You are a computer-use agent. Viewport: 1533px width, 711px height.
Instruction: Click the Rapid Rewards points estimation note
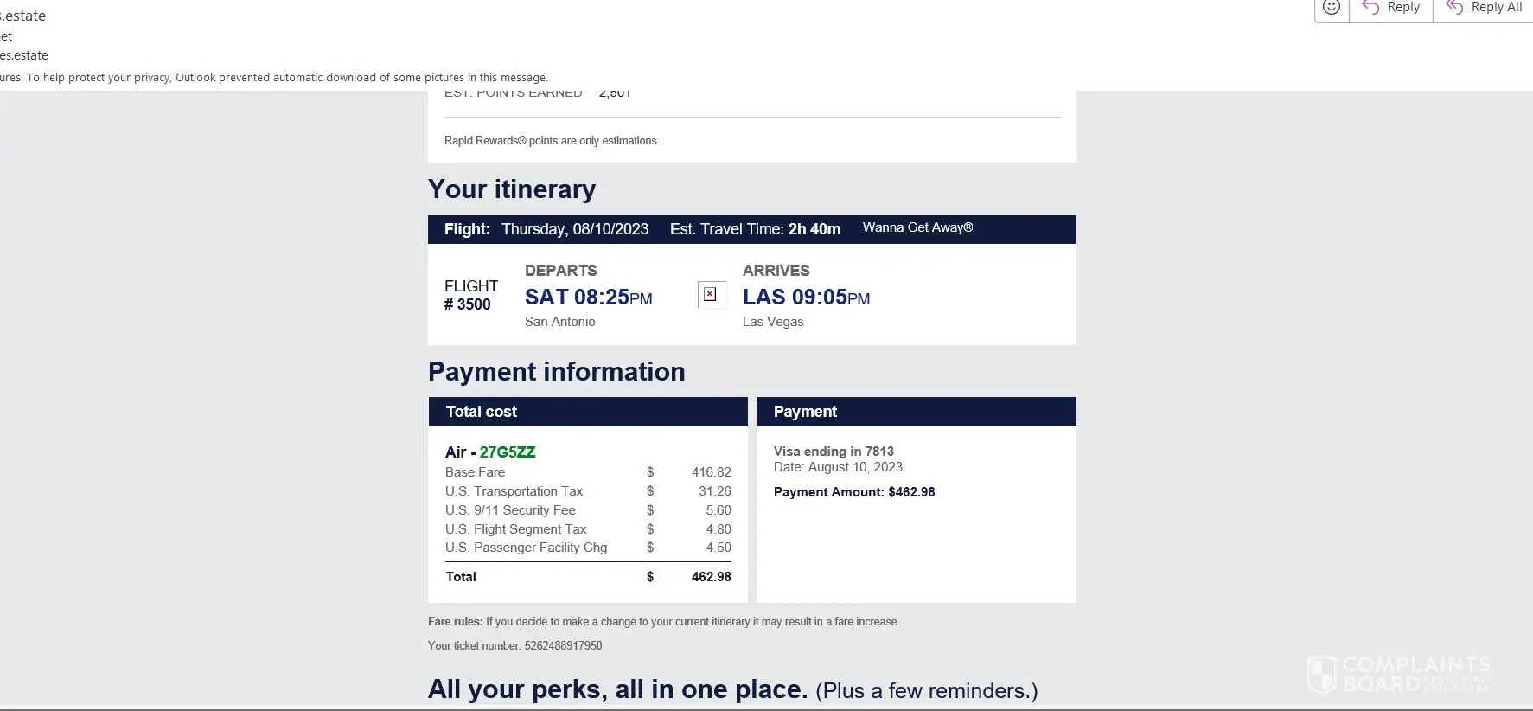tap(552, 141)
